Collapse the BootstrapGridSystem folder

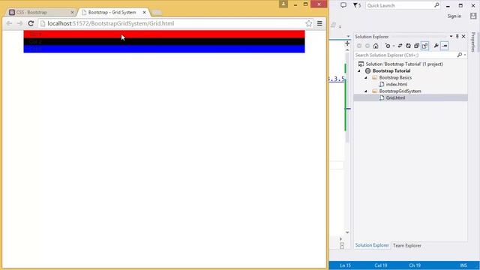366,91
